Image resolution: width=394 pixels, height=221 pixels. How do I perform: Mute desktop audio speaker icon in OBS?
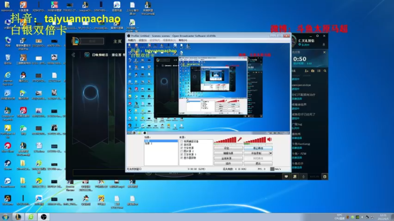[269, 139]
